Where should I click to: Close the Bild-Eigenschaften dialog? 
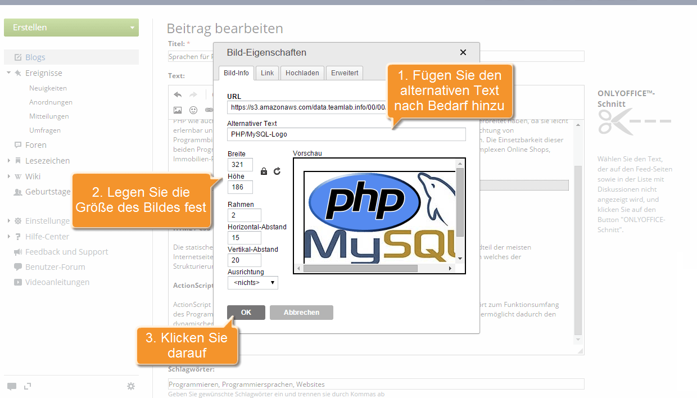point(463,52)
